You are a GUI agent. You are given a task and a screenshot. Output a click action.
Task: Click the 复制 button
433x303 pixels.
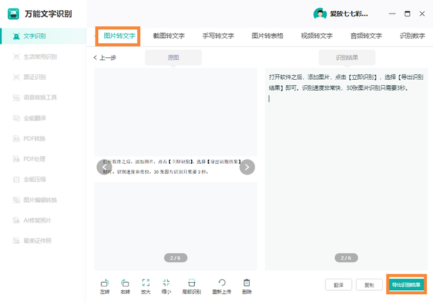point(369,285)
